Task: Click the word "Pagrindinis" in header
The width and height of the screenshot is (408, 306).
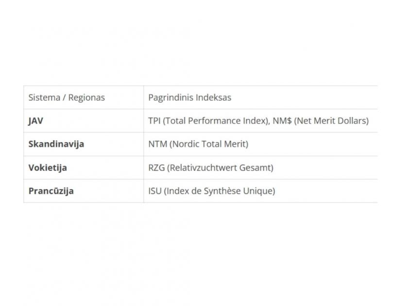Action: tap(171, 98)
